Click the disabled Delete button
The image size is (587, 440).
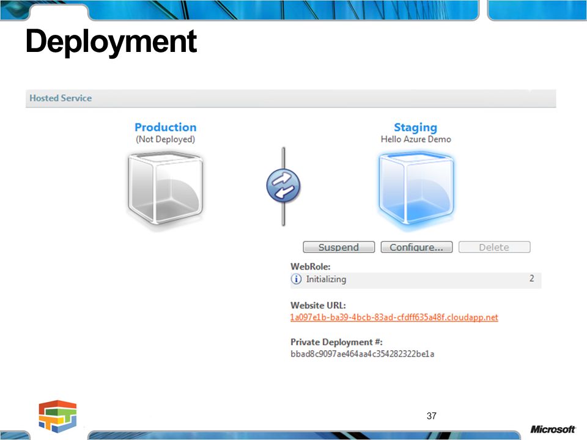pos(494,247)
